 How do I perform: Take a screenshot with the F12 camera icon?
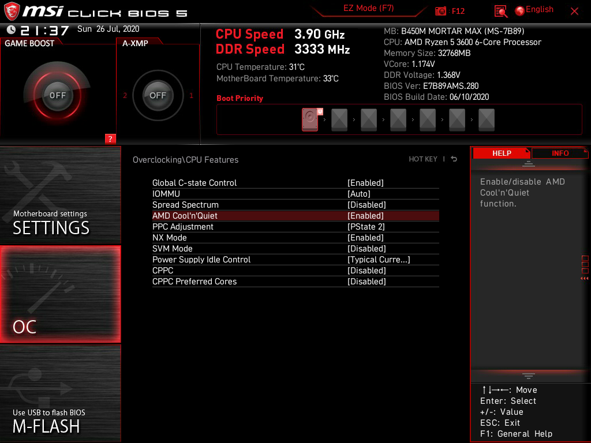tap(440, 12)
